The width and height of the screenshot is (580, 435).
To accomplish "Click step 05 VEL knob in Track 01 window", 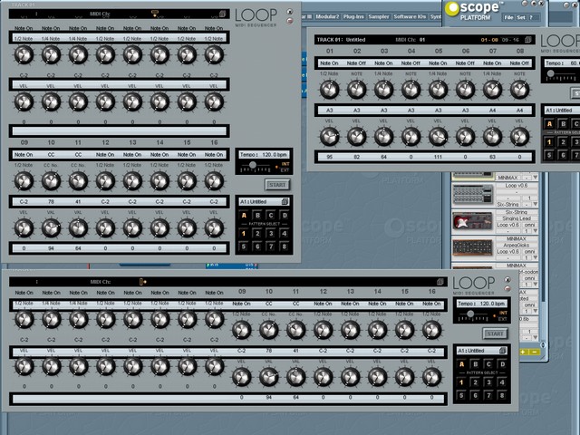I will 439,137.
